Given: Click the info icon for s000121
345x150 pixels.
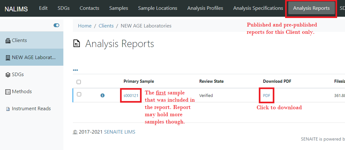Looking at the screenshot, I should click(x=103, y=96).
